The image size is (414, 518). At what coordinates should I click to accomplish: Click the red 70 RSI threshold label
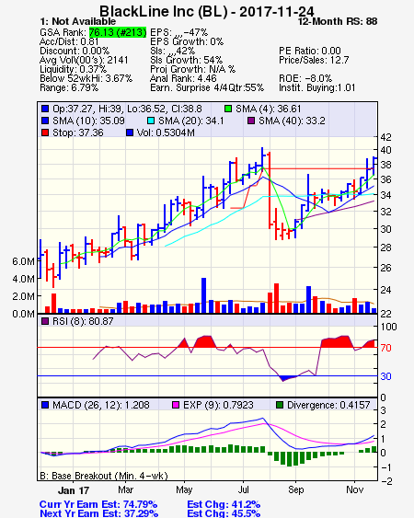tap(385, 348)
